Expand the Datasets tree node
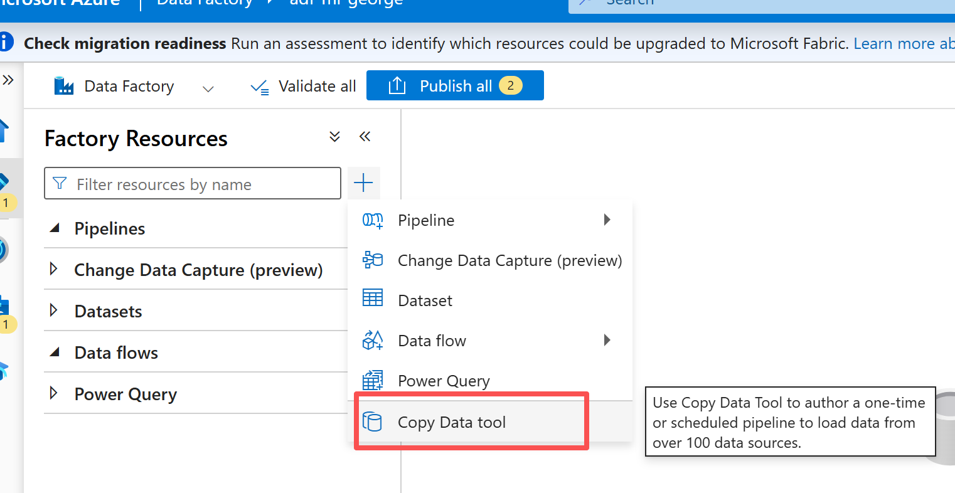 pyautogui.click(x=54, y=310)
